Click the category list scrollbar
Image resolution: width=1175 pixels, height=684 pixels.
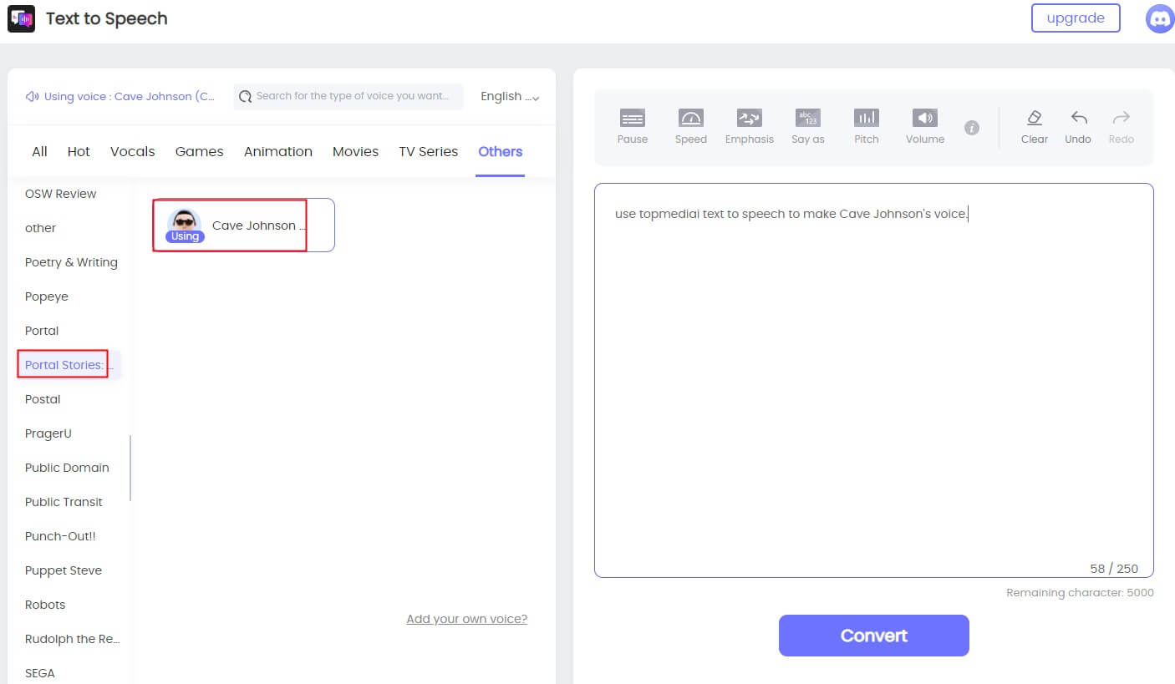point(130,468)
